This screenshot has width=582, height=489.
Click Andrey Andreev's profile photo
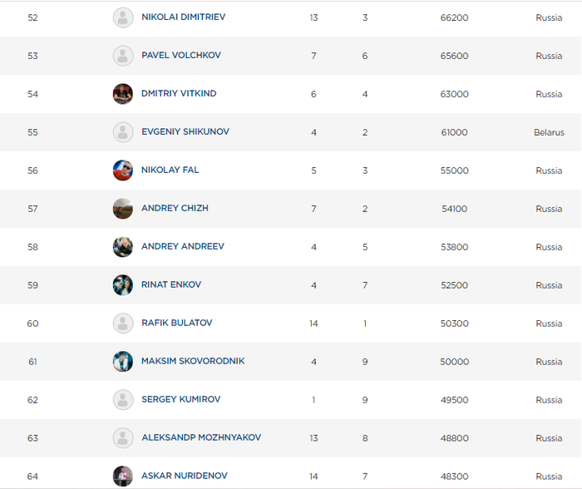(123, 247)
